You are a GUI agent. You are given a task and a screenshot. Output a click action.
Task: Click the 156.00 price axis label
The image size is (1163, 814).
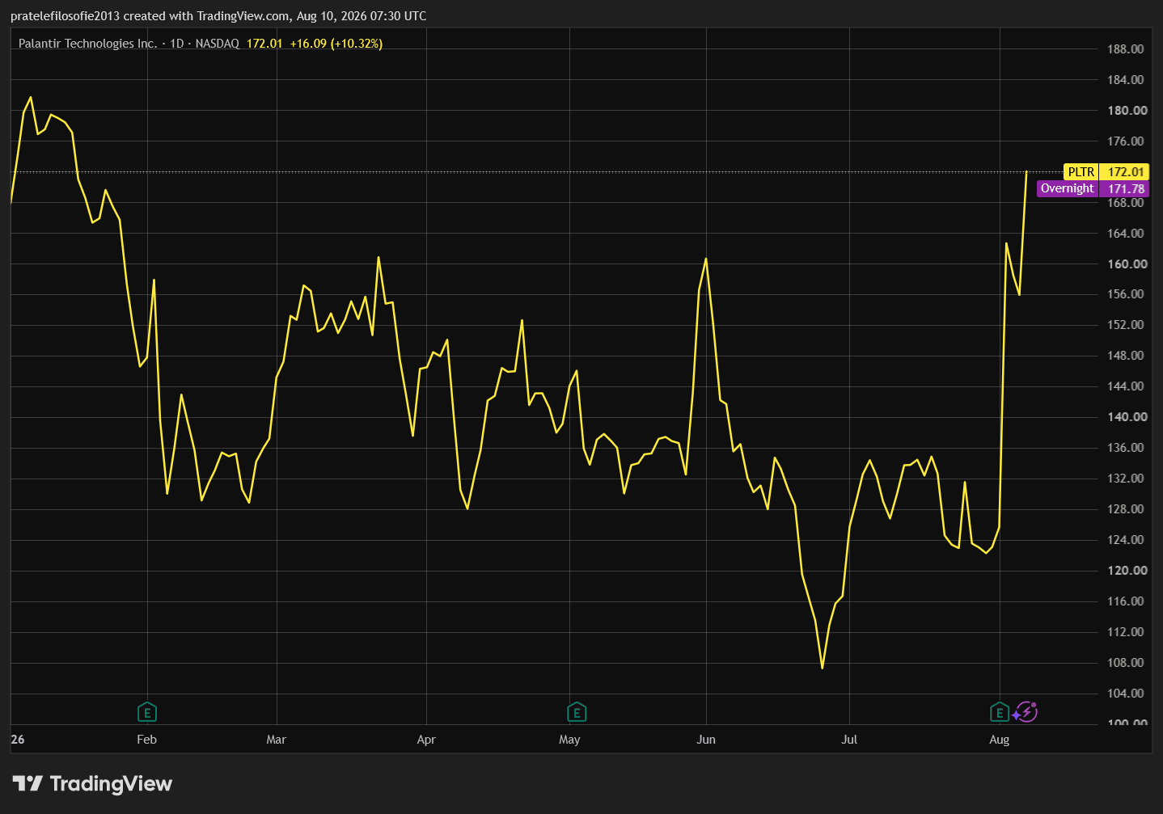[x=1126, y=294]
